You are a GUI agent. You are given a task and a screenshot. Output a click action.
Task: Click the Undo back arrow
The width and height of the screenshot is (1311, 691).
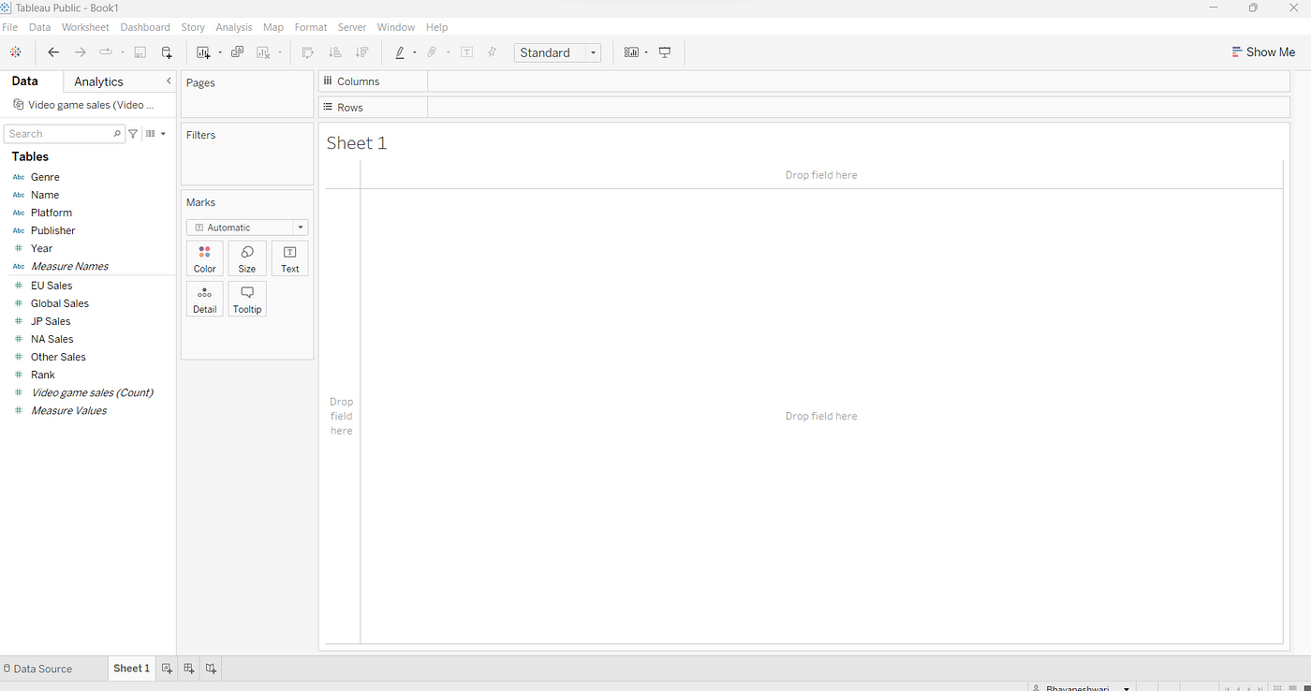point(53,52)
